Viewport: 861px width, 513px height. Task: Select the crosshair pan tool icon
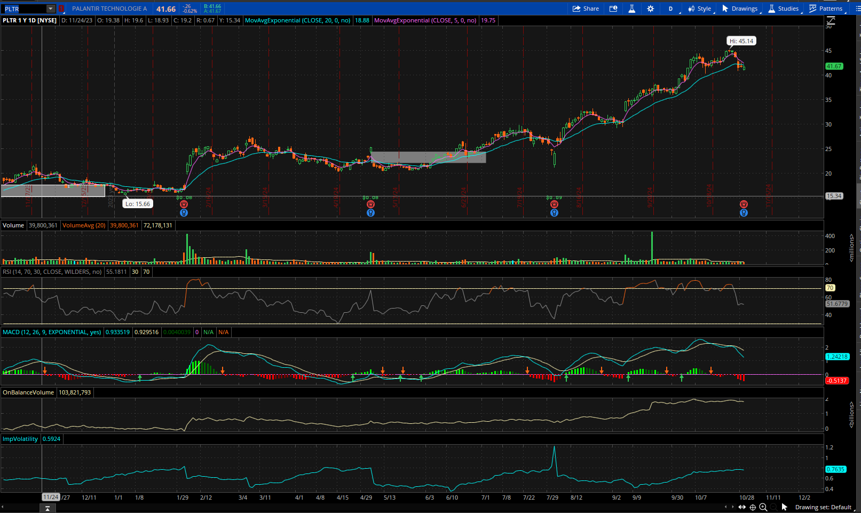click(x=753, y=507)
